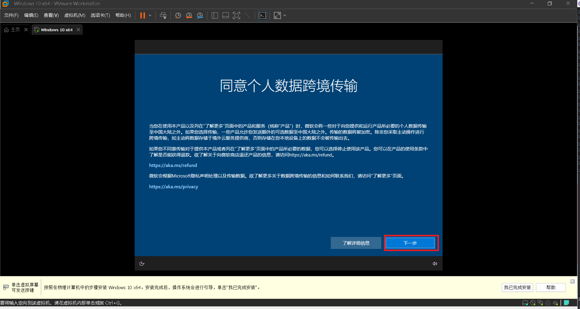Expand the stretch display dropdown arrow
The image size is (580, 309).
pyautogui.click(x=285, y=16)
